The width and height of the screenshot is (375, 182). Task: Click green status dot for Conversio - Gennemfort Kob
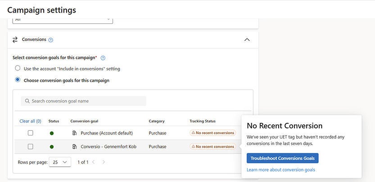(x=52, y=147)
